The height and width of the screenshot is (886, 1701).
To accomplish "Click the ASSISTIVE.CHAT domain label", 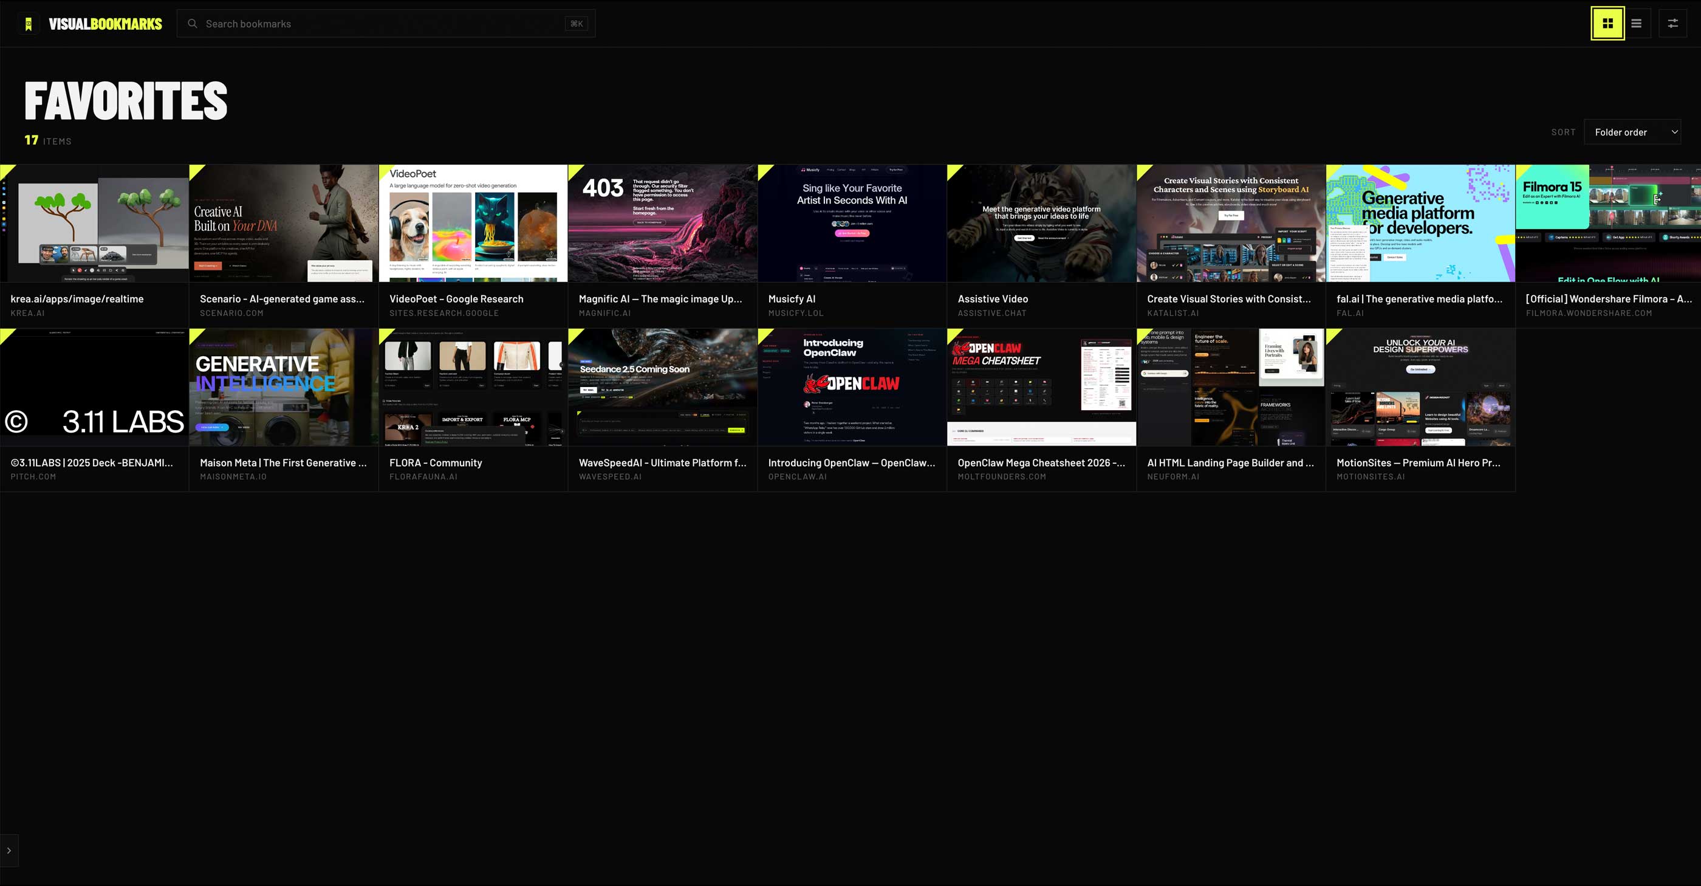I will coord(993,313).
